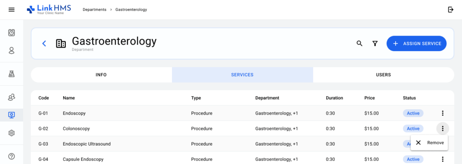Select the Endoscopic Ultrasound service row
462x164 pixels.
[x=242, y=144]
